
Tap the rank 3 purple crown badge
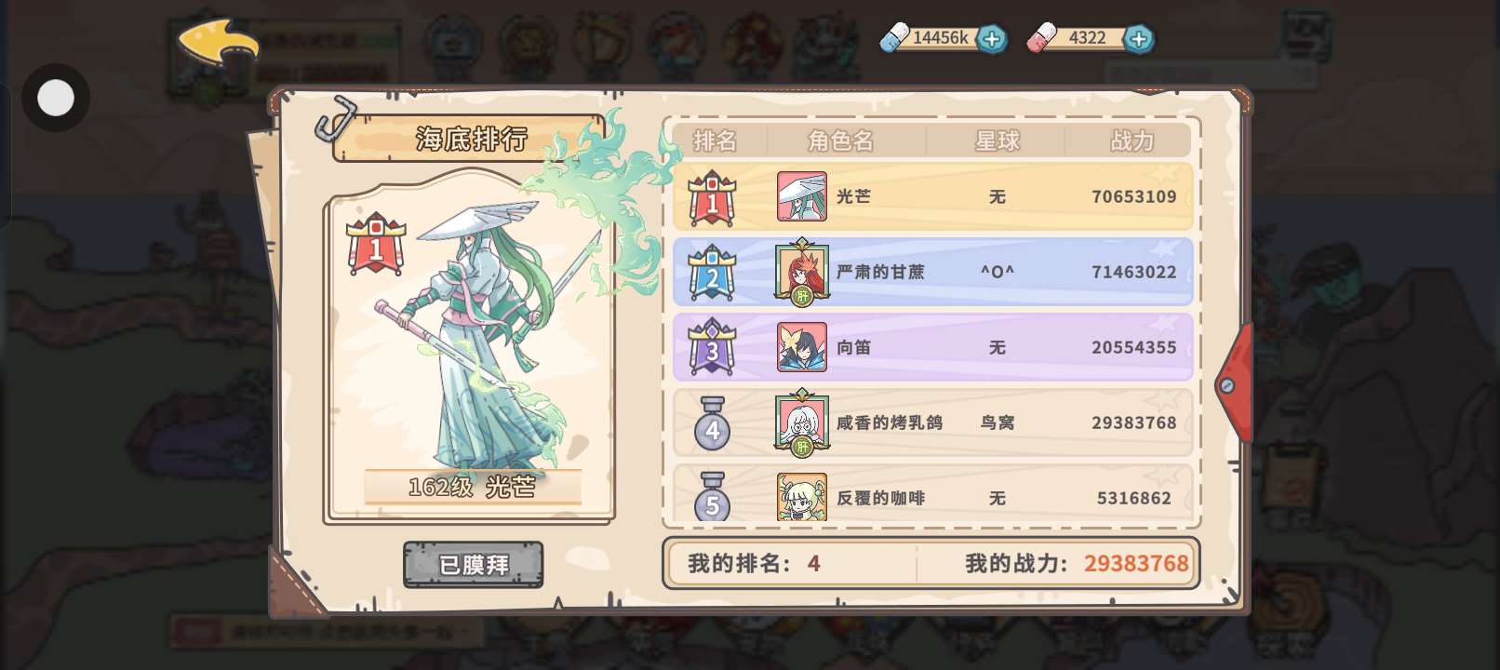point(712,347)
